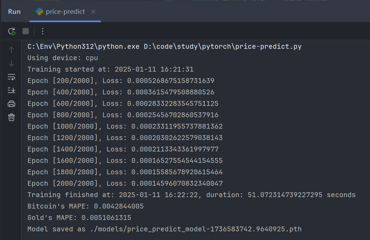Stop the running process
This screenshot has width=370, height=240.
point(26,31)
